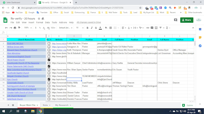
Task: Uncheck the Praise Tabernacle CME Church checkbox
Action: (x=49, y=66)
